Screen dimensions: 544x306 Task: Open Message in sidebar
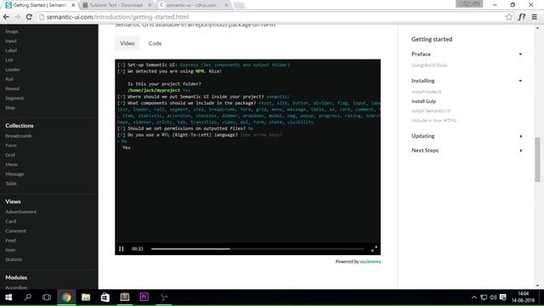pyautogui.click(x=14, y=174)
